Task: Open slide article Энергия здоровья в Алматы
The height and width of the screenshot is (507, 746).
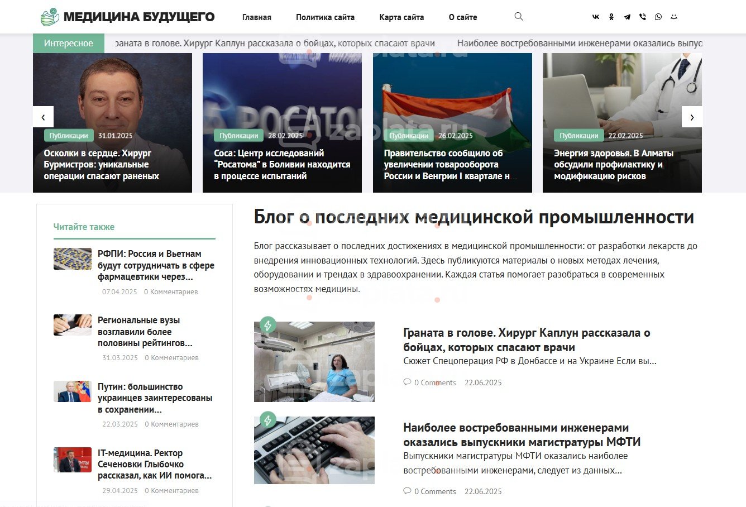Action: pyautogui.click(x=614, y=165)
